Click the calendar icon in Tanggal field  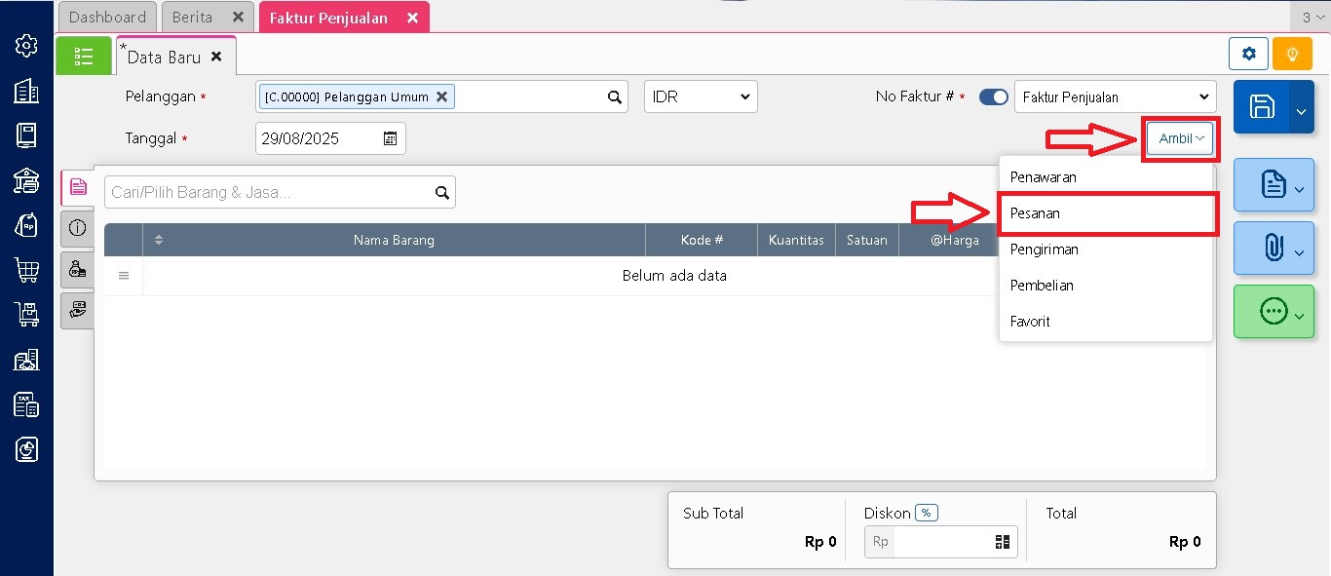coord(390,138)
